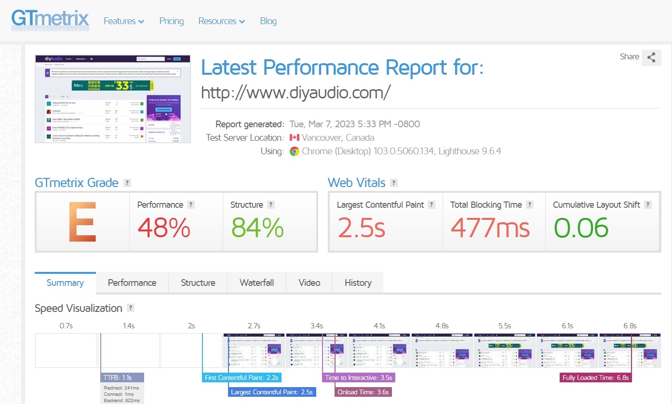Click the 84% Structure score
The image size is (672, 404).
tap(257, 228)
